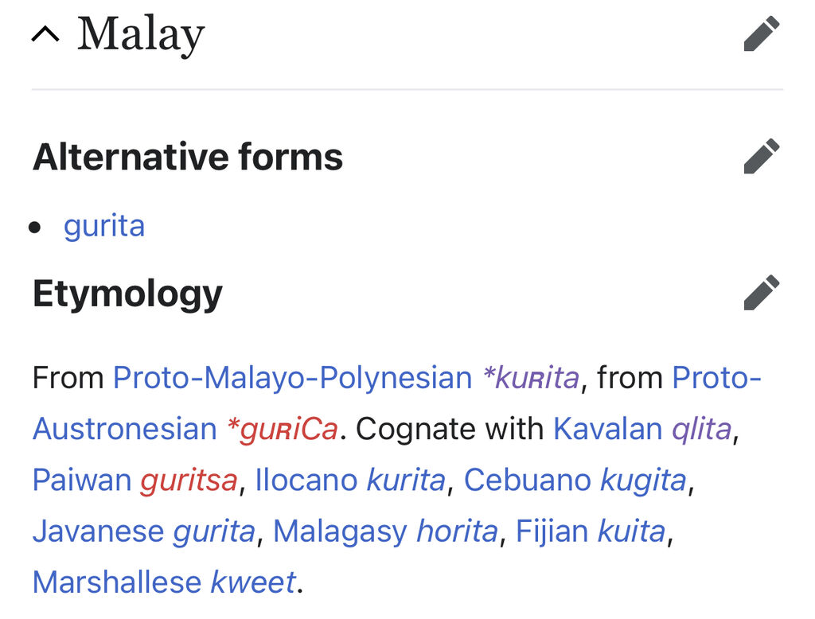This screenshot has width=815, height=619.
Task: Collapse the Malay section chevron
Action: pyautogui.click(x=45, y=35)
